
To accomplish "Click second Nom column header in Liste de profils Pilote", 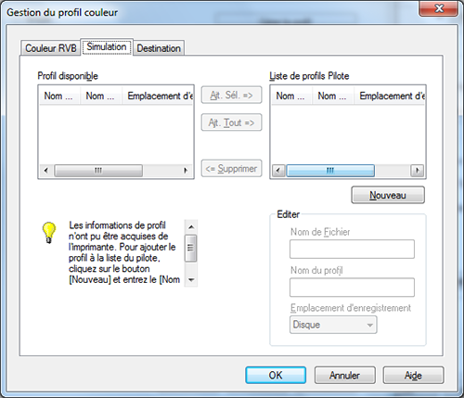I will (x=333, y=96).
